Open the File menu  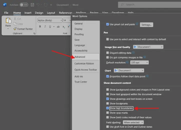pos(6,13)
